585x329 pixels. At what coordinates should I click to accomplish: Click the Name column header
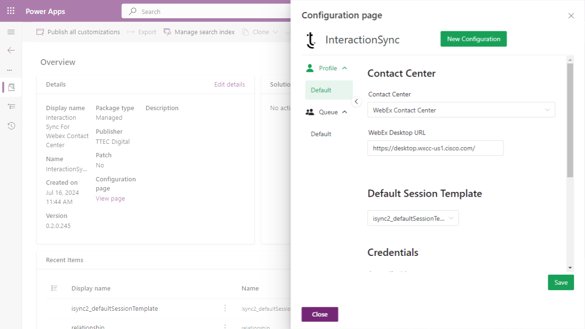pyautogui.click(x=250, y=288)
